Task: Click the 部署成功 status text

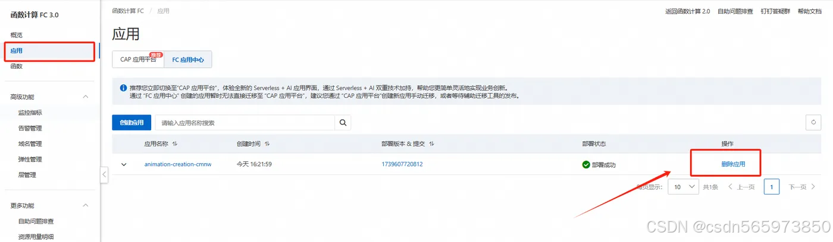Action: pyautogui.click(x=604, y=165)
